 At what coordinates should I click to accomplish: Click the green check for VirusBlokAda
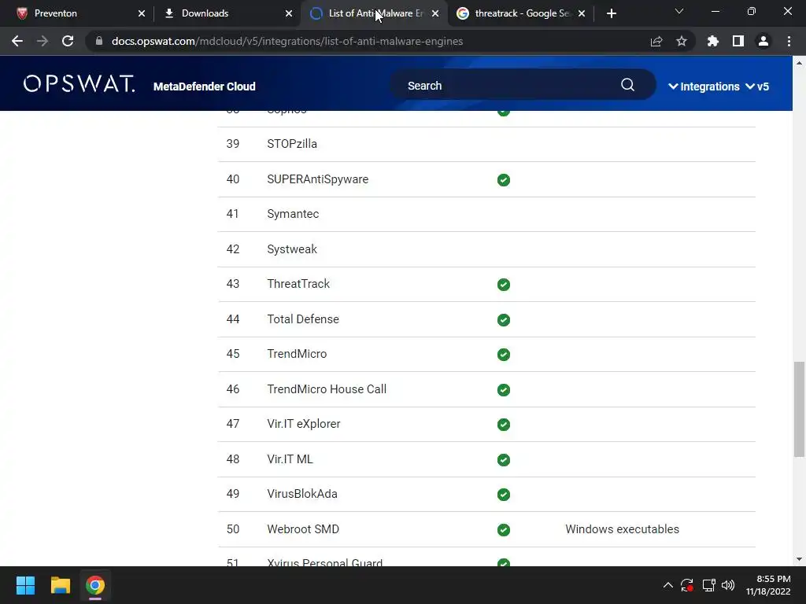(504, 495)
